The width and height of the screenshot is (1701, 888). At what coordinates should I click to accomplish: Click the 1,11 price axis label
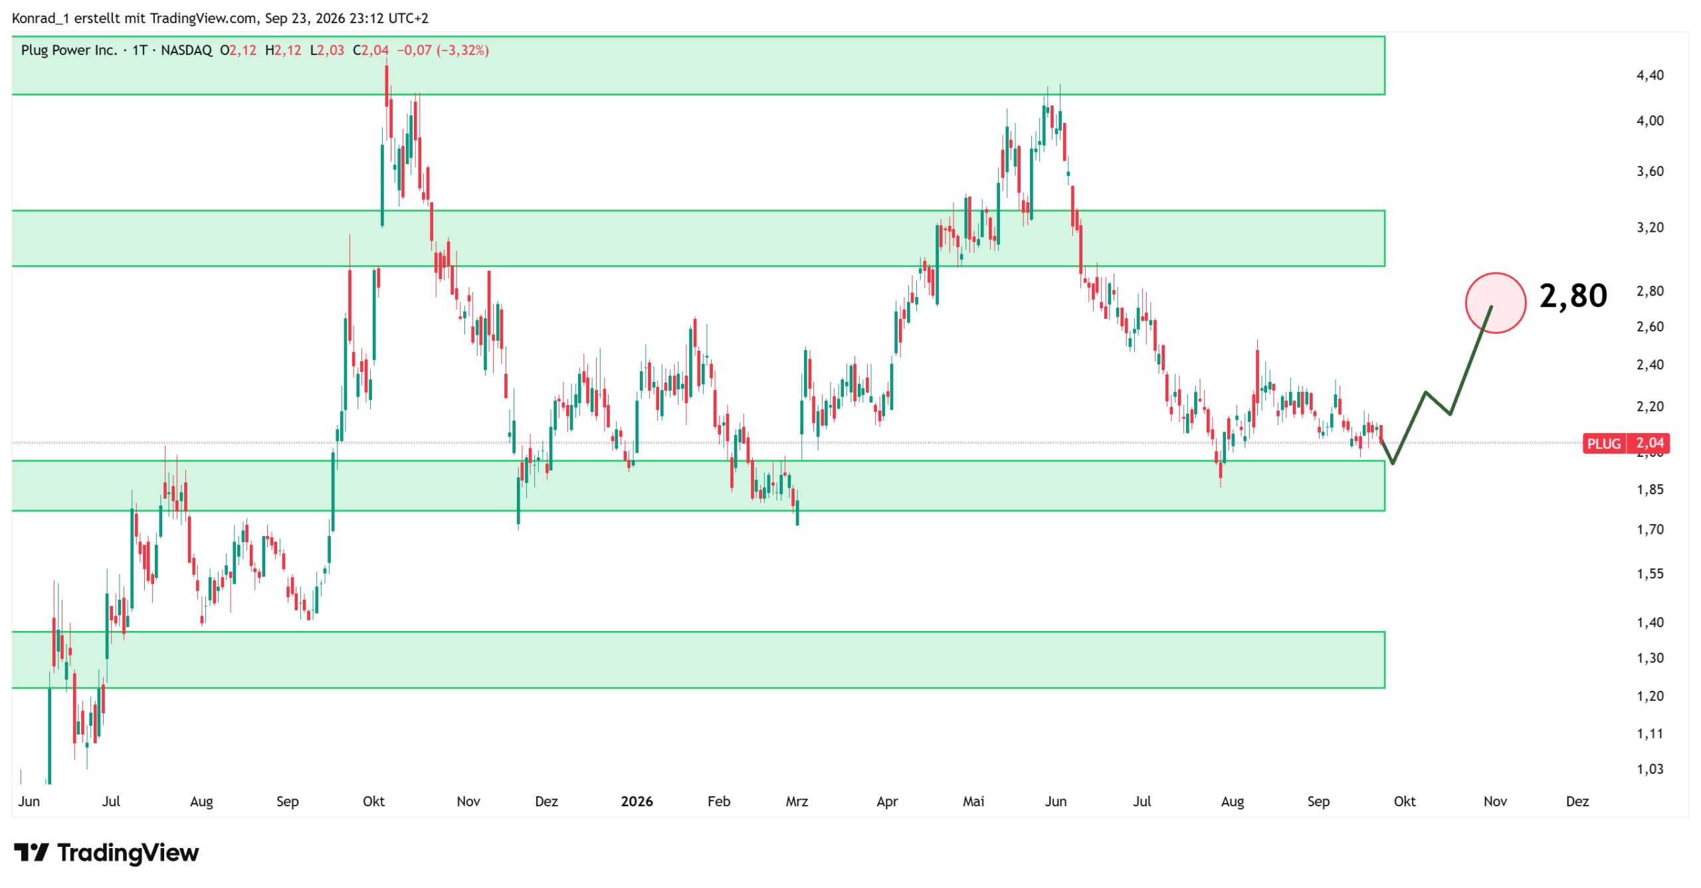[1649, 734]
